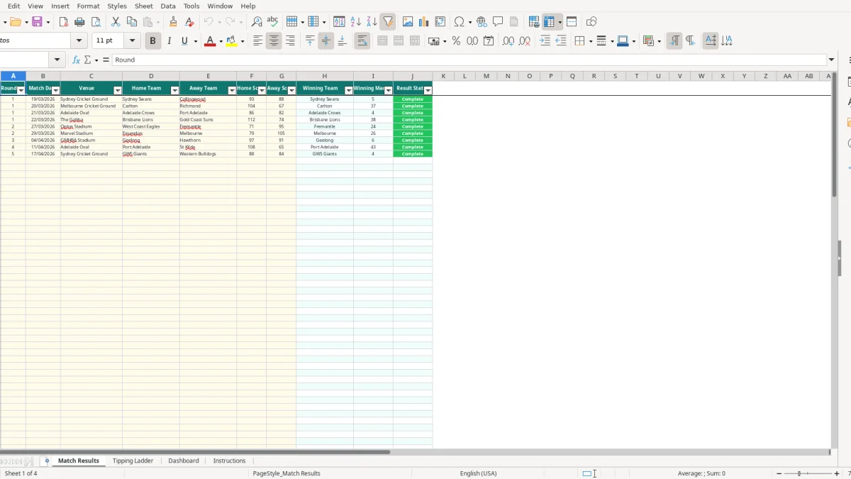Image resolution: width=851 pixels, height=479 pixels.
Task: Toggle Align Right
Action: [290, 41]
